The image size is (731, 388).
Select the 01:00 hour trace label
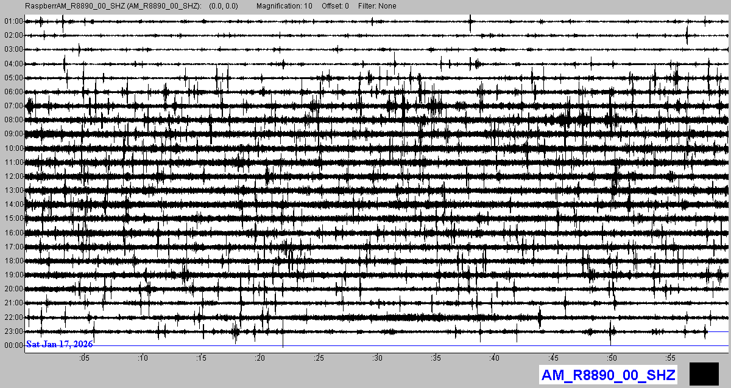[x=13, y=21]
